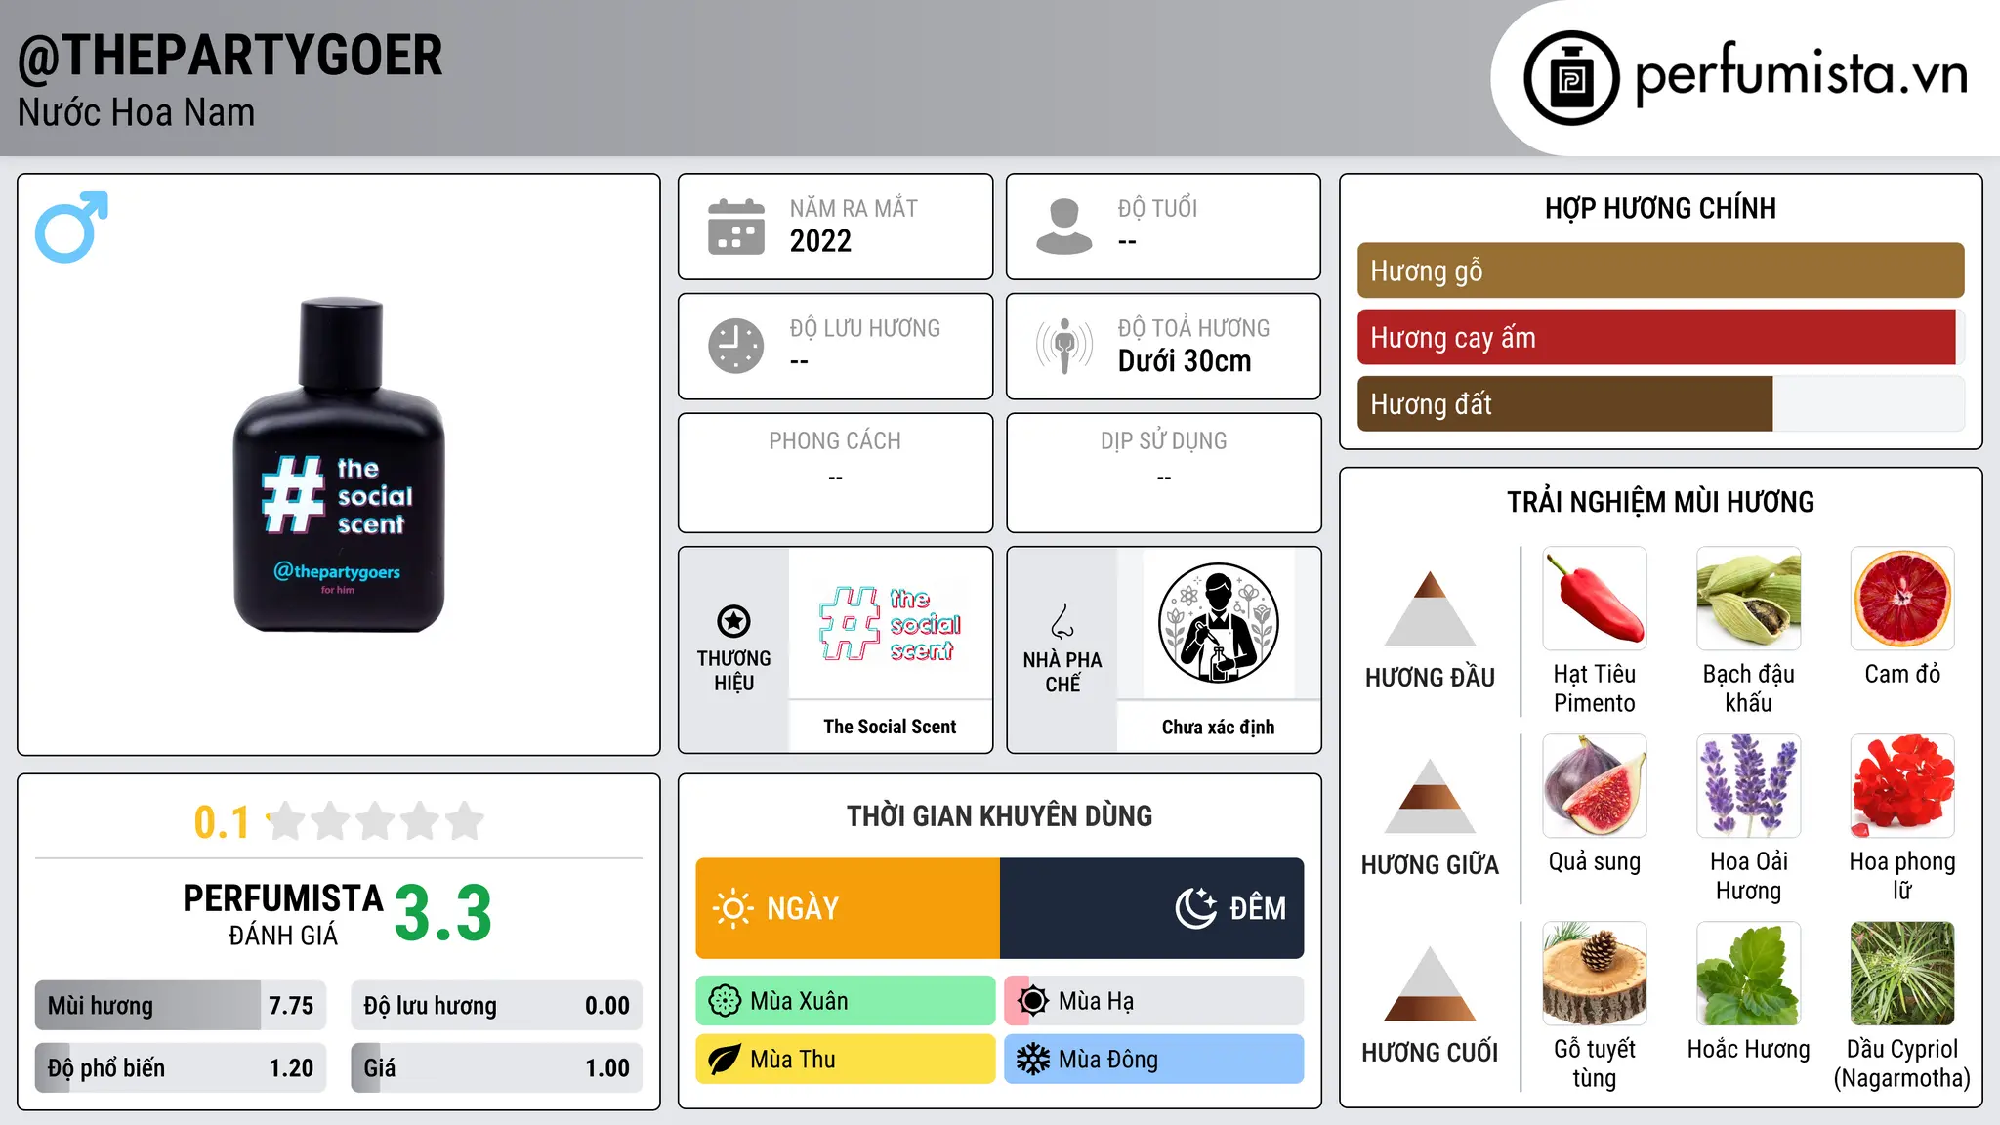2000x1125 pixels.
Task: Click the green 3.3 Perfumista score
Action: (x=443, y=914)
